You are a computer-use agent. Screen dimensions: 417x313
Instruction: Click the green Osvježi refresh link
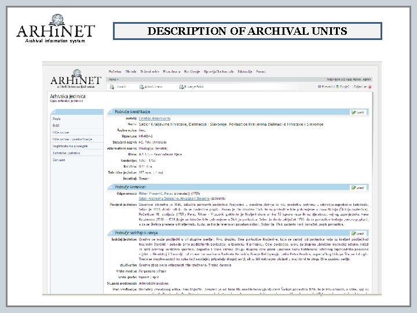[342, 87]
